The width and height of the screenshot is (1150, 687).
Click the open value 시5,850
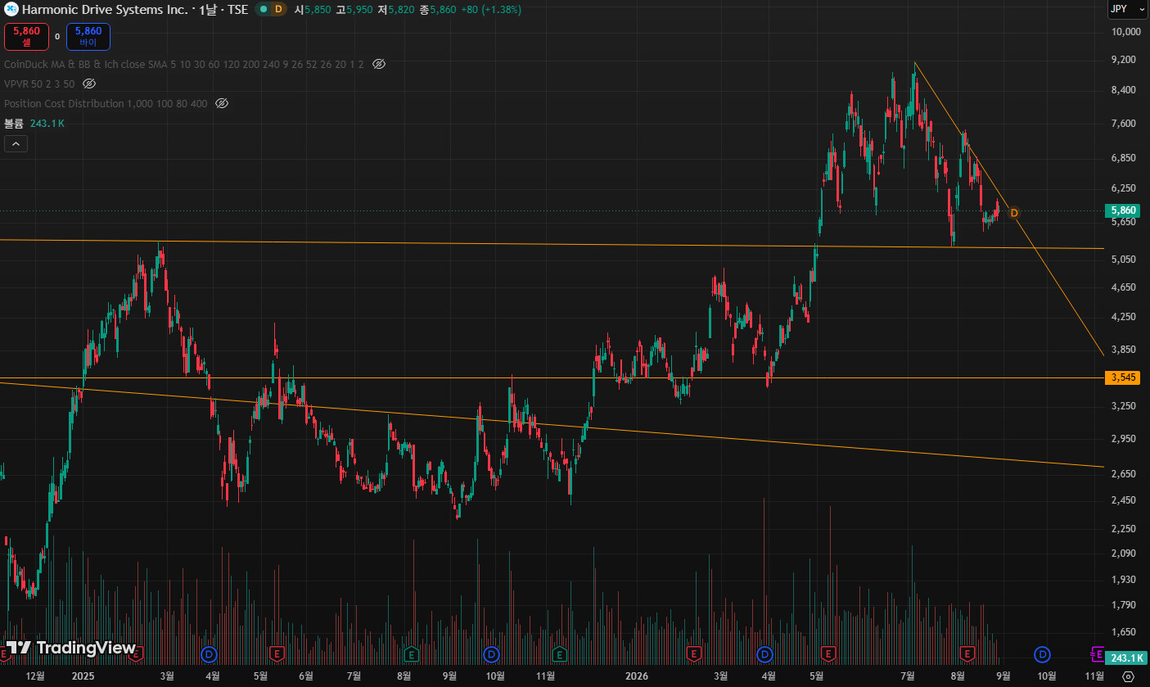312,10
